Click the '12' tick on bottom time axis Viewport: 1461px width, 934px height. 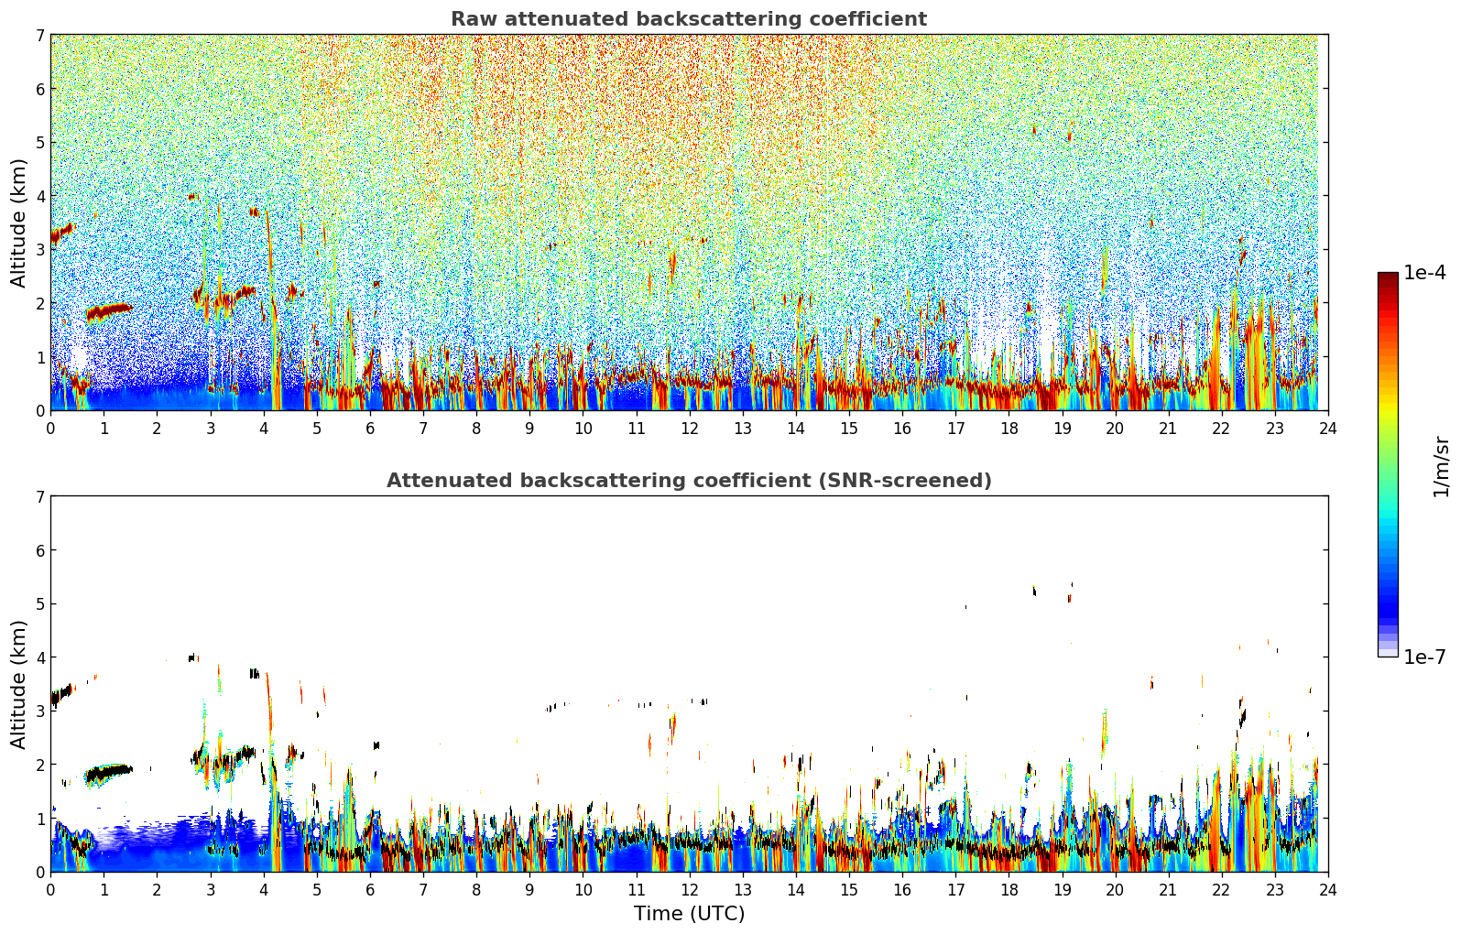tap(689, 890)
